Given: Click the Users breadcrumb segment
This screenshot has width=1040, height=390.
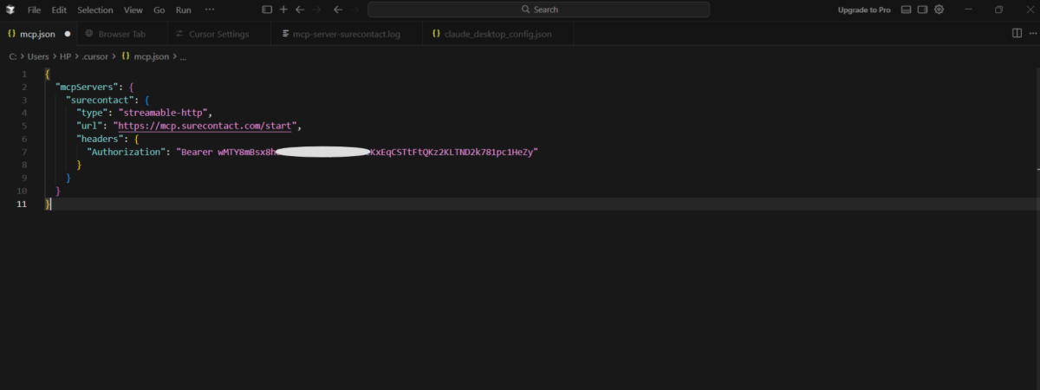Looking at the screenshot, I should [38, 56].
